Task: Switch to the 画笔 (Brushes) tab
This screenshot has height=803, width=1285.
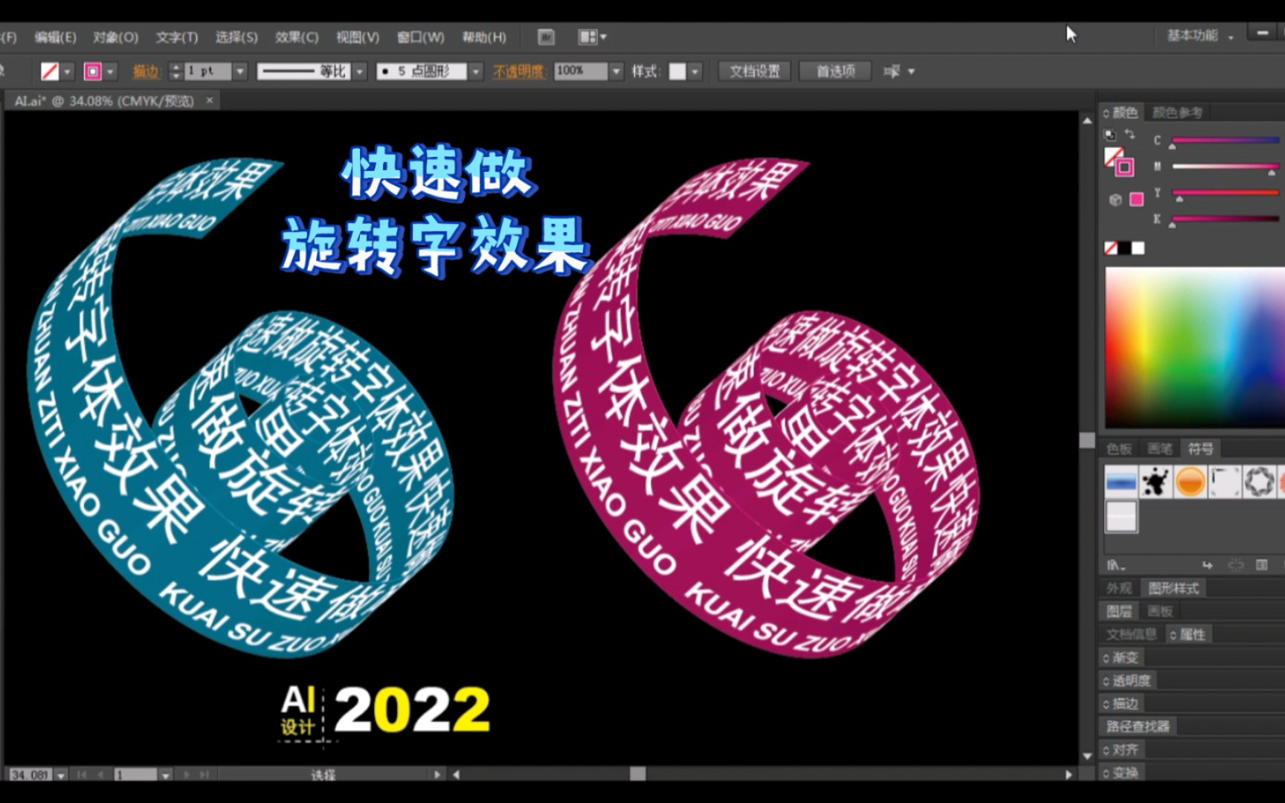Action: [1160, 447]
